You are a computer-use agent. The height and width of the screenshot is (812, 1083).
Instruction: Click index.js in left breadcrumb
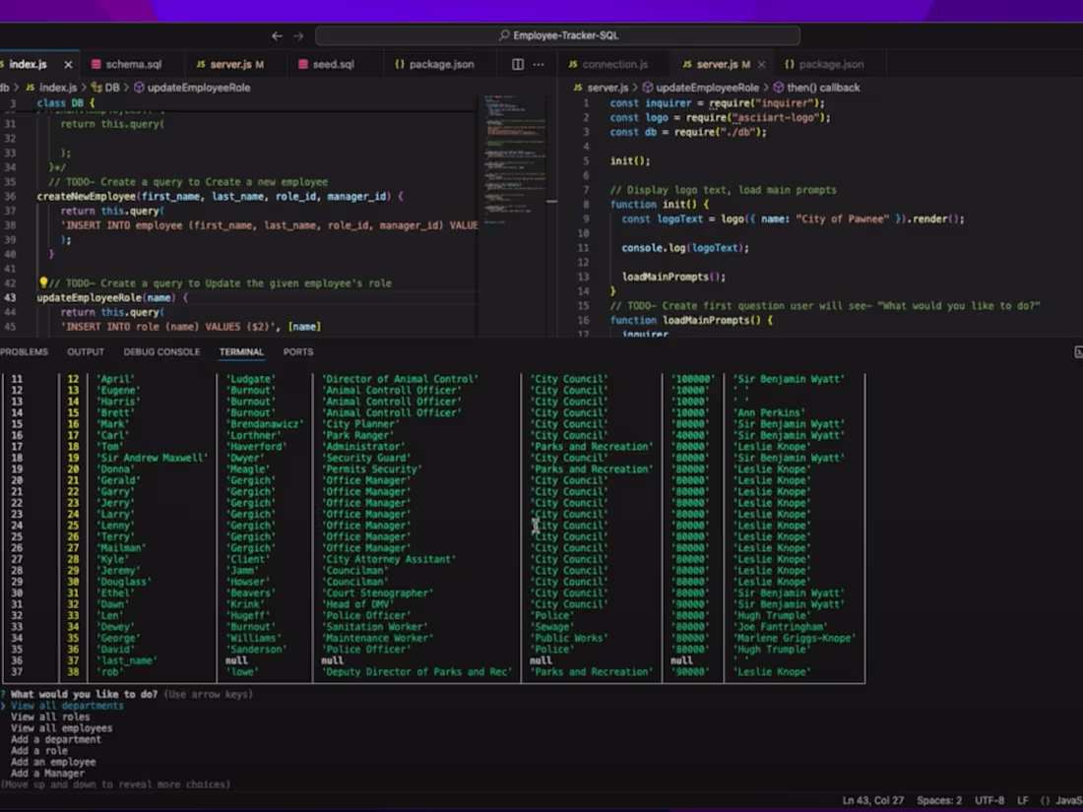click(51, 88)
